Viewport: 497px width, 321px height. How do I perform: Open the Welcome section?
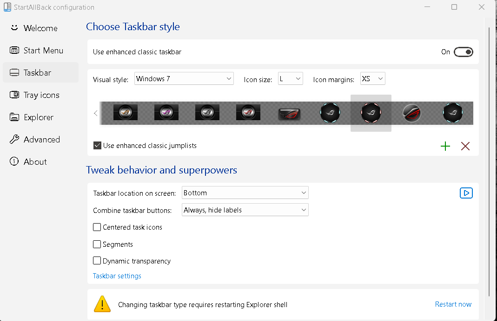[x=40, y=28]
